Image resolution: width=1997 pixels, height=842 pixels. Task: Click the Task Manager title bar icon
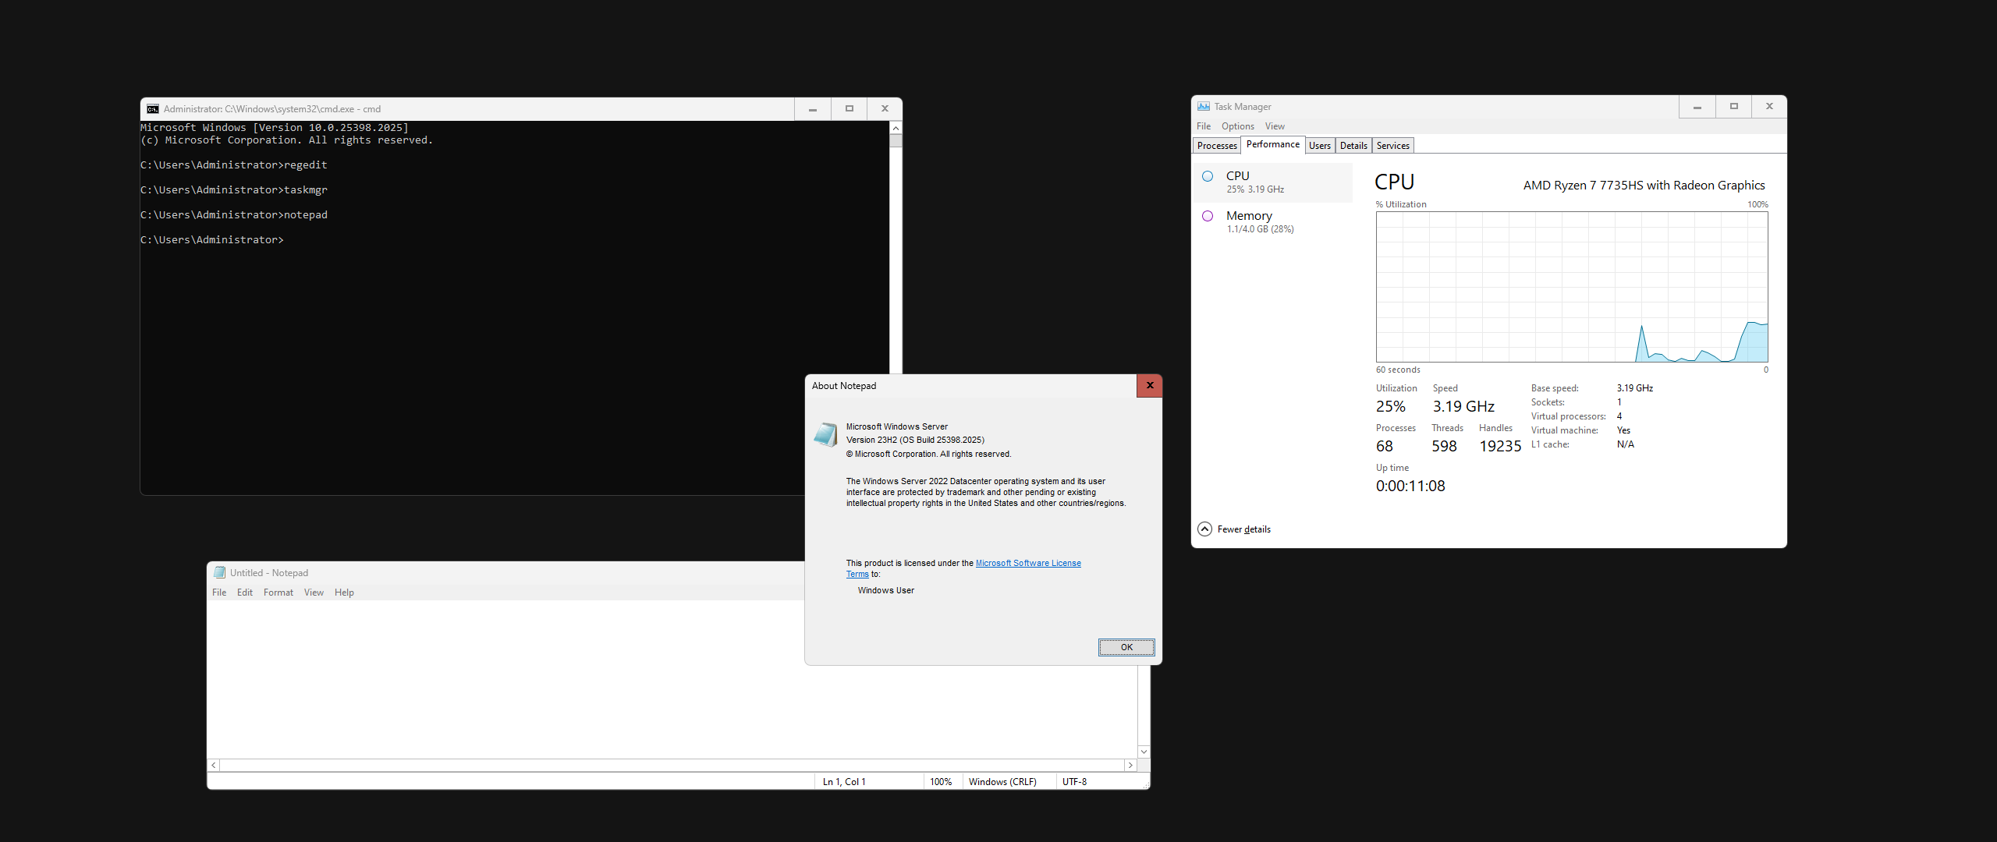point(1204,107)
